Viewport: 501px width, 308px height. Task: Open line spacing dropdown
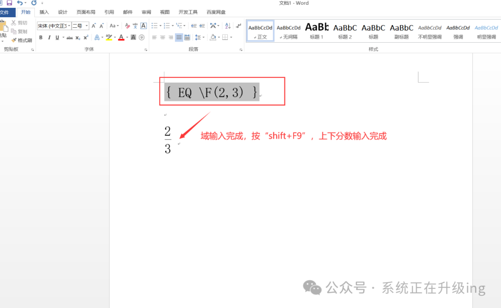[199, 38]
